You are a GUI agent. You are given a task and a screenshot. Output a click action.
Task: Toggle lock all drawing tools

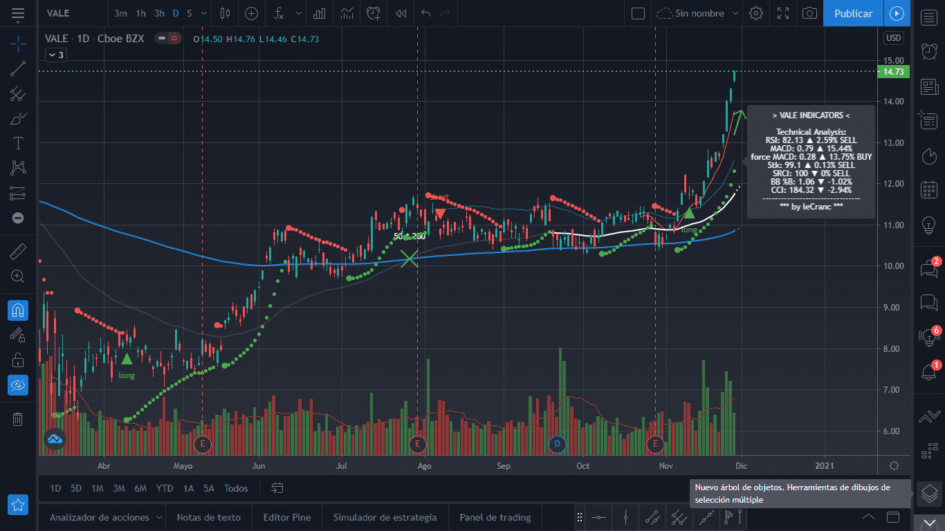coord(18,360)
